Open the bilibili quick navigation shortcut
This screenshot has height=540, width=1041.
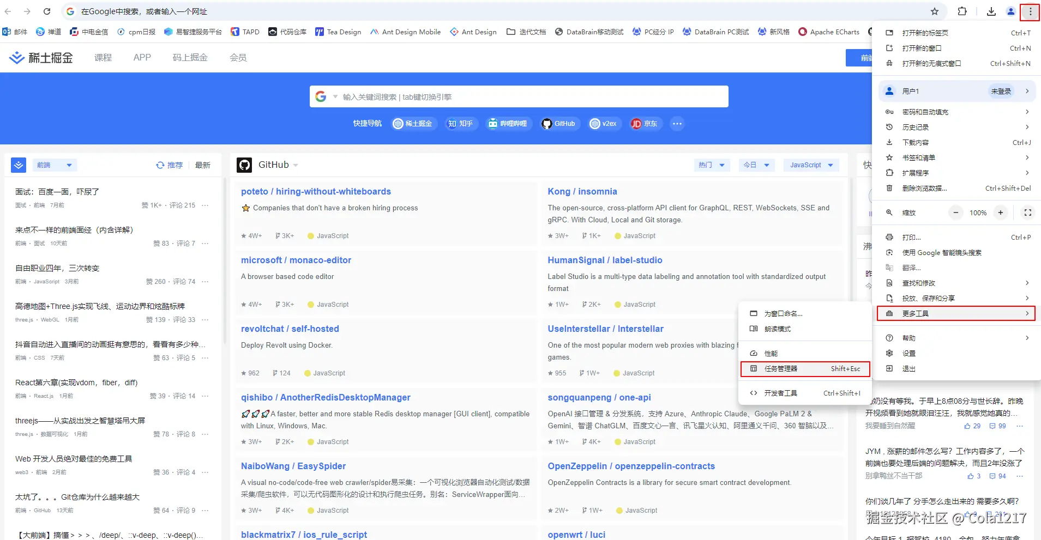tap(508, 124)
